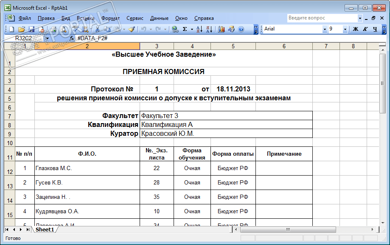Jump to the last sheet tab

tap(28, 230)
